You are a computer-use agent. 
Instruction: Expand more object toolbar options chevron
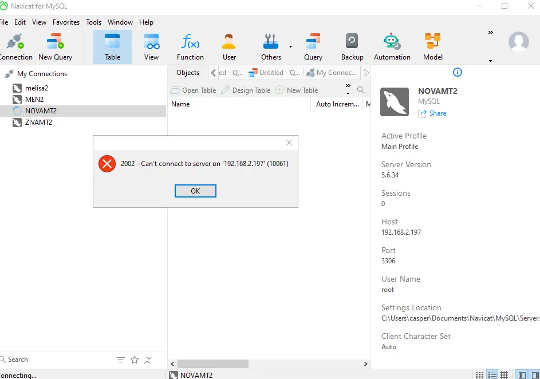[348, 86]
